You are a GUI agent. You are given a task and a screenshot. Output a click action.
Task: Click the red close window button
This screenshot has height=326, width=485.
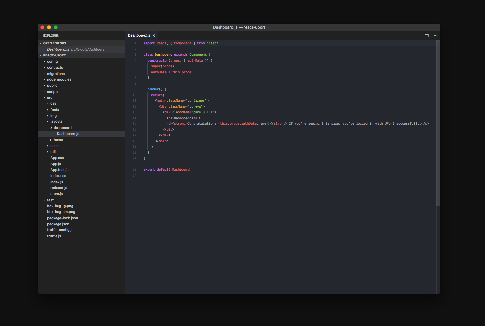click(42, 27)
